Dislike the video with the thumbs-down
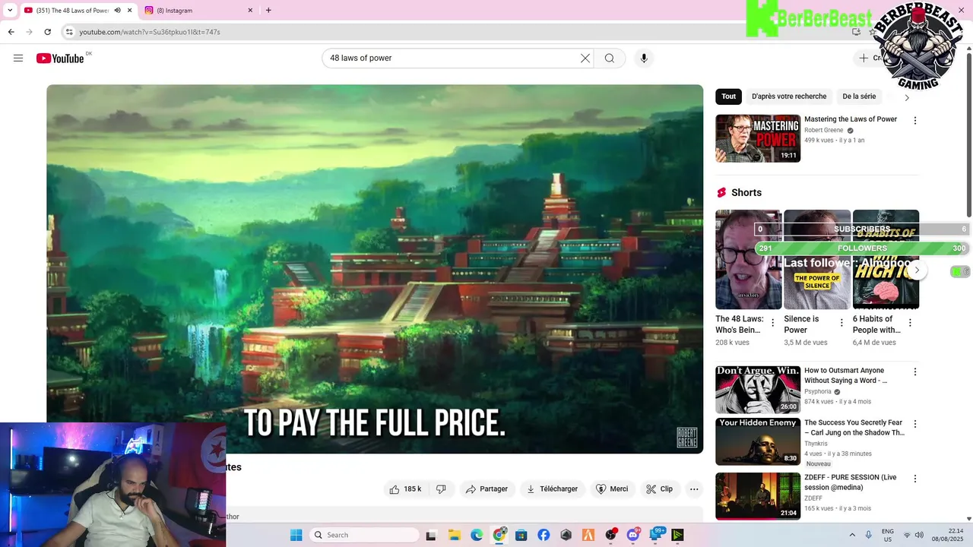 tap(441, 489)
